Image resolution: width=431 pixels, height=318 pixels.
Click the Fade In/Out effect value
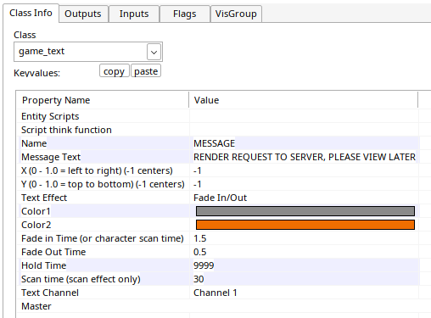220,198
